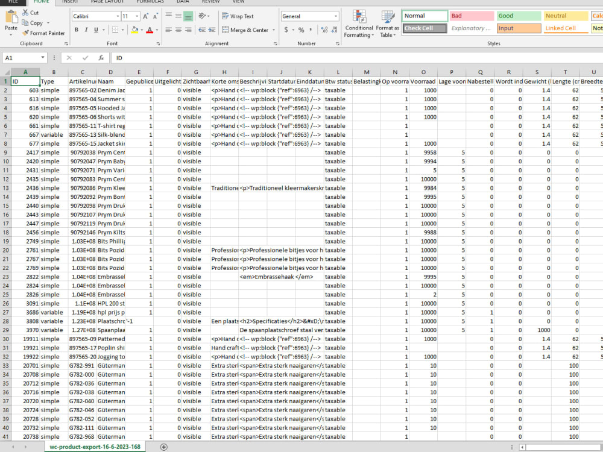Apply the red Font Color icon

pos(150,30)
